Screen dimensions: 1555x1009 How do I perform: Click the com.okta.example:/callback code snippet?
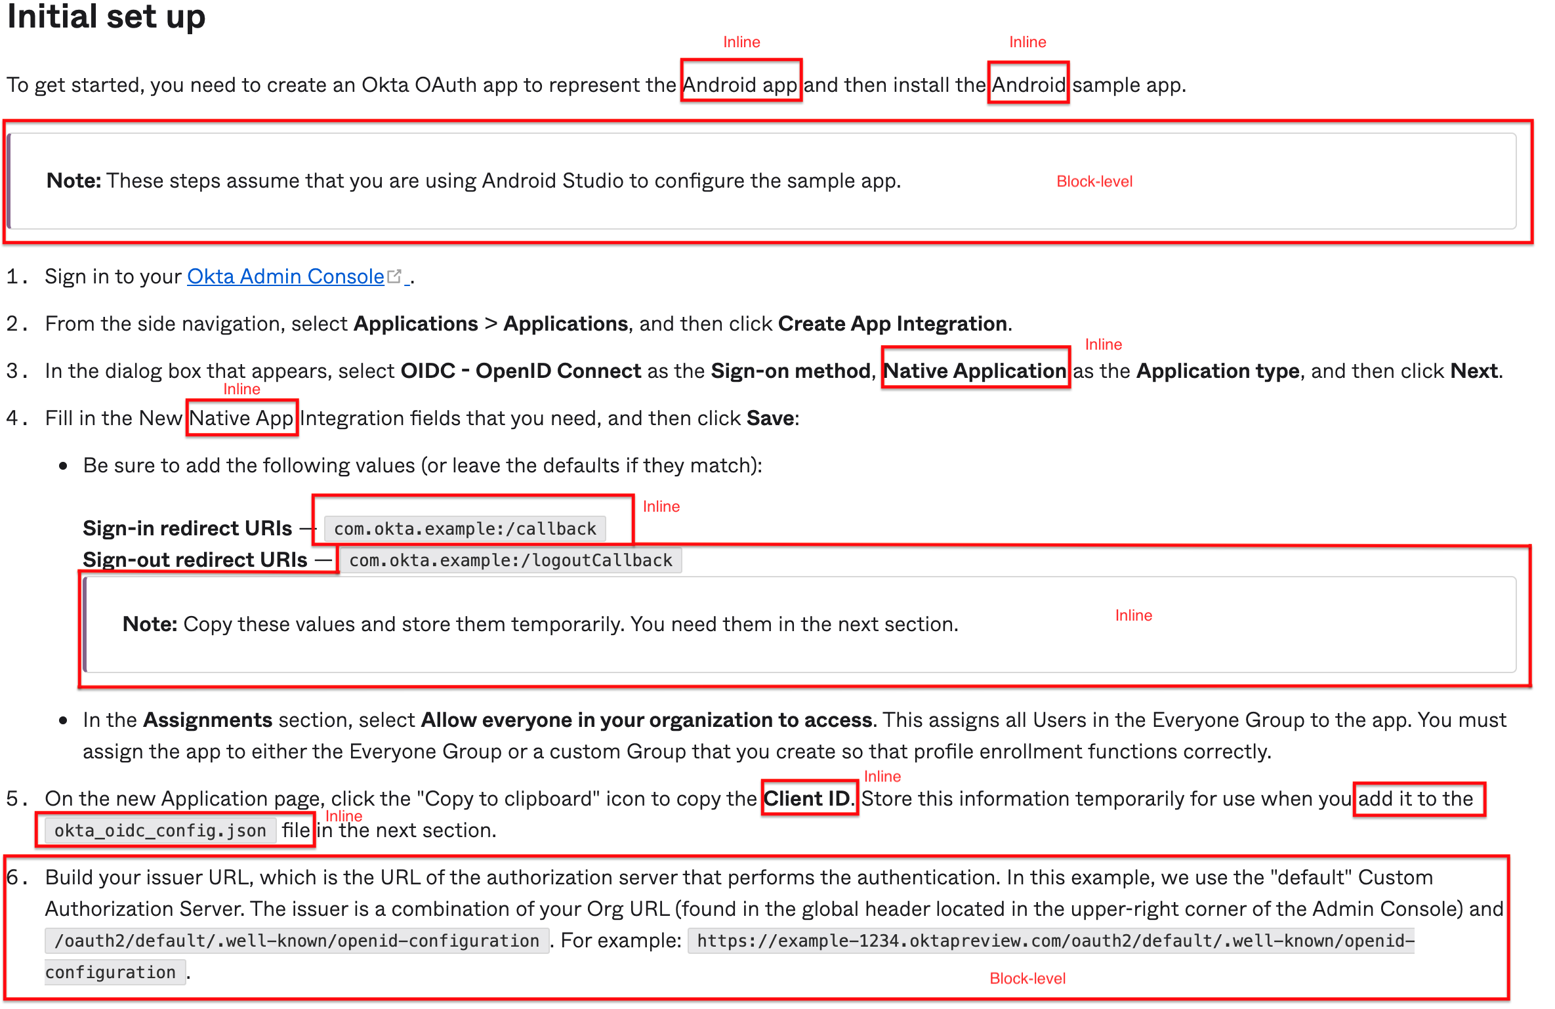[x=465, y=529]
